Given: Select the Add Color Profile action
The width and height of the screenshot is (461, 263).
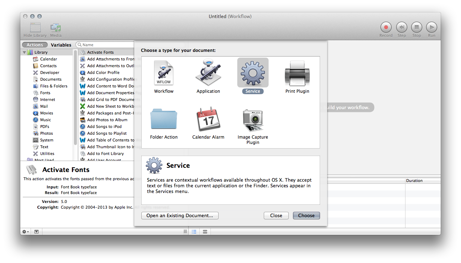Looking at the screenshot, I should (106, 73).
